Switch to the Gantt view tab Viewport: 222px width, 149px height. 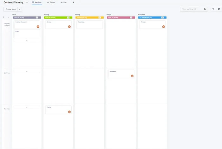(51, 3)
